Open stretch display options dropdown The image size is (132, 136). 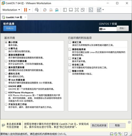[103, 10]
